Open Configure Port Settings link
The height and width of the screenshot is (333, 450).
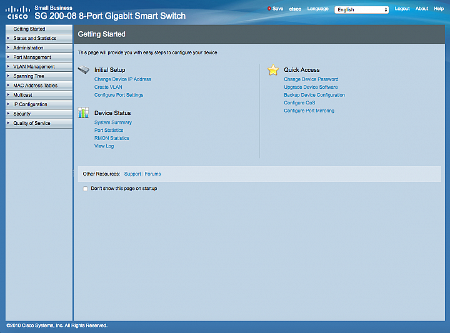[x=119, y=95]
